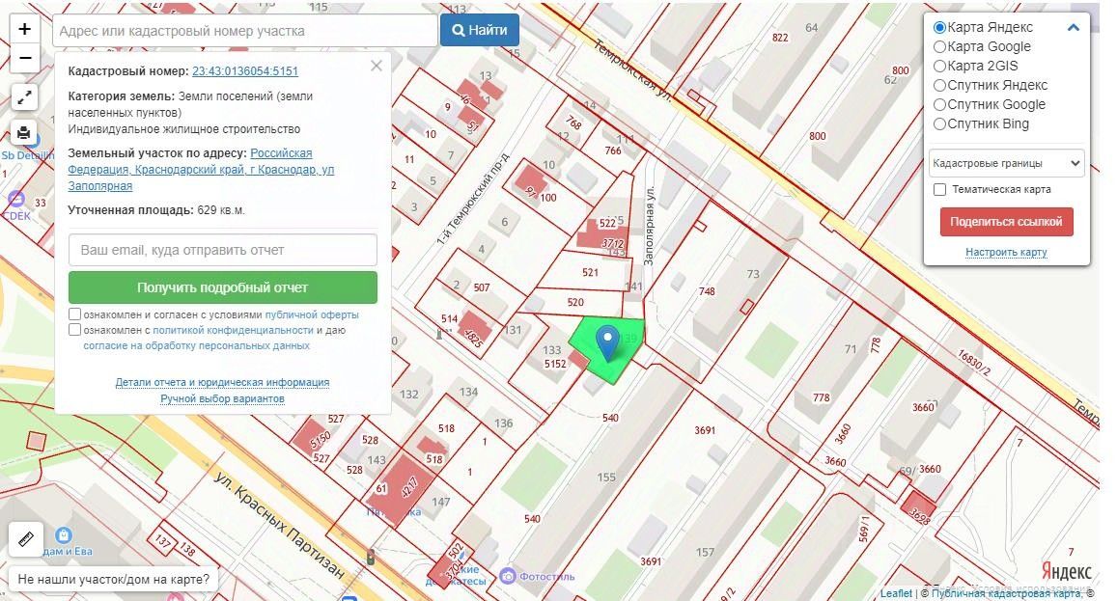Viewport: 1117px width, 601px height.
Task: Click parcel labeled 520 on map
Action: pos(575,302)
